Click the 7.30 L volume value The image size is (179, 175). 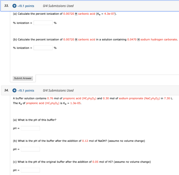coord(167,98)
